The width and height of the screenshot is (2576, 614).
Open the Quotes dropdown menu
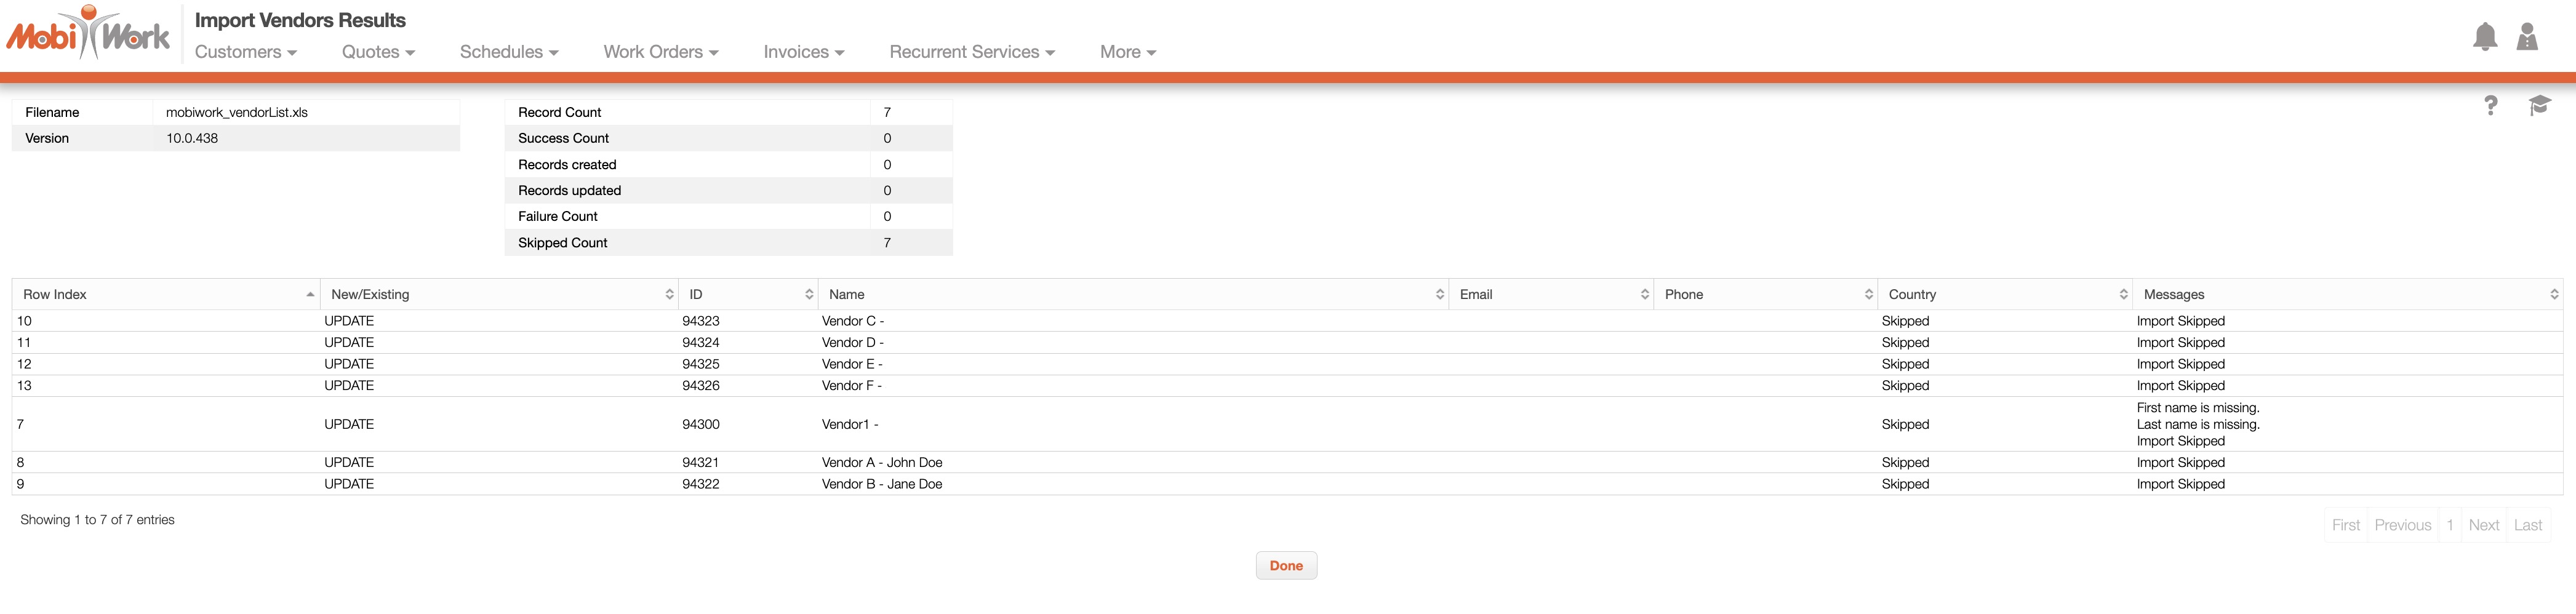377,52
